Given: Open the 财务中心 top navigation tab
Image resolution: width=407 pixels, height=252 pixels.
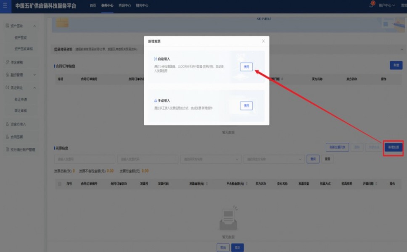Looking at the screenshot, I should pyautogui.click(x=142, y=6).
